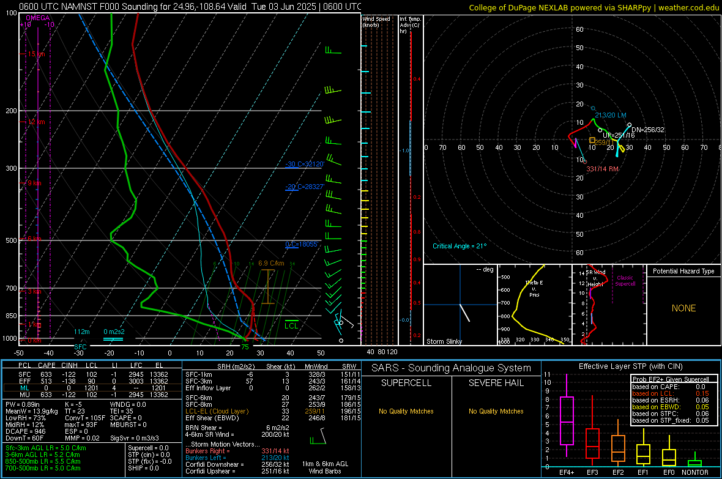Click the green LCL marker on the skew-T
The width and height of the screenshot is (722, 479).
[x=291, y=325]
